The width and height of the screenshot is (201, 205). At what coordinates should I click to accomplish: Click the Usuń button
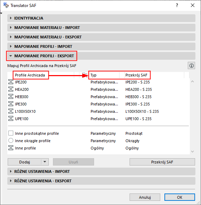pyautogui.click(x=74, y=162)
